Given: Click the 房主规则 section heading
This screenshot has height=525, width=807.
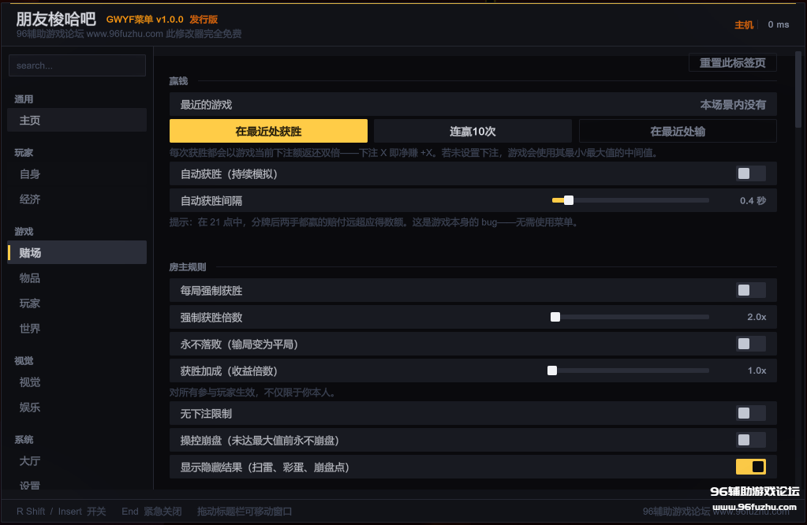Looking at the screenshot, I should [x=187, y=267].
